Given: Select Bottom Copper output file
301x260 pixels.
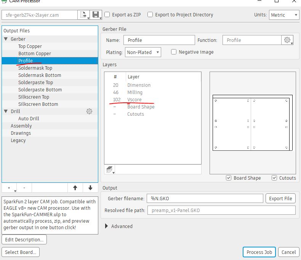Looking at the screenshot, I should tap(35, 54).
